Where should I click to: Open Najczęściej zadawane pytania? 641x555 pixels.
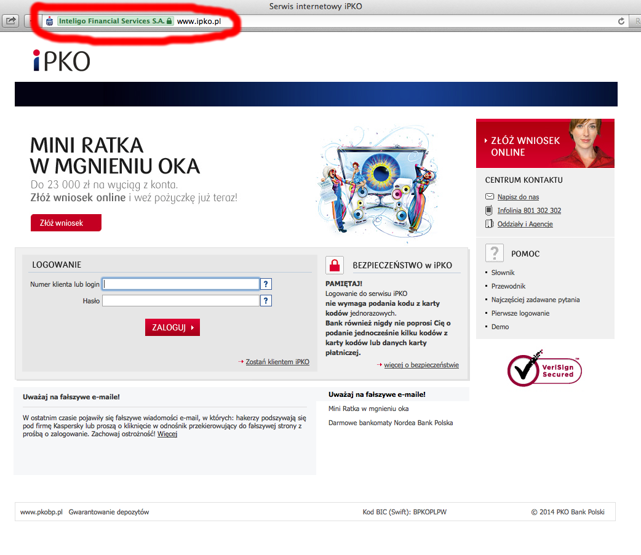[x=536, y=300]
